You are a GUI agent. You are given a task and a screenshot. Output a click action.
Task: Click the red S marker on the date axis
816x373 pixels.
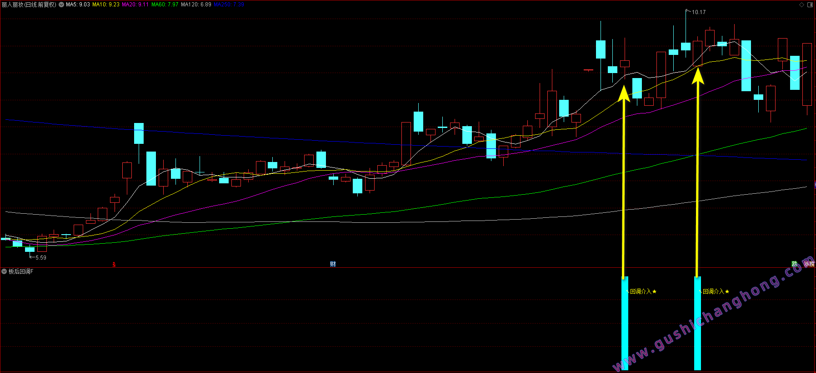[x=114, y=265]
